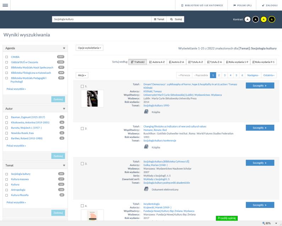The image size is (282, 226).
Task: Open Szczegóły for Dream? Democracy! result
Action: pos(260,86)
